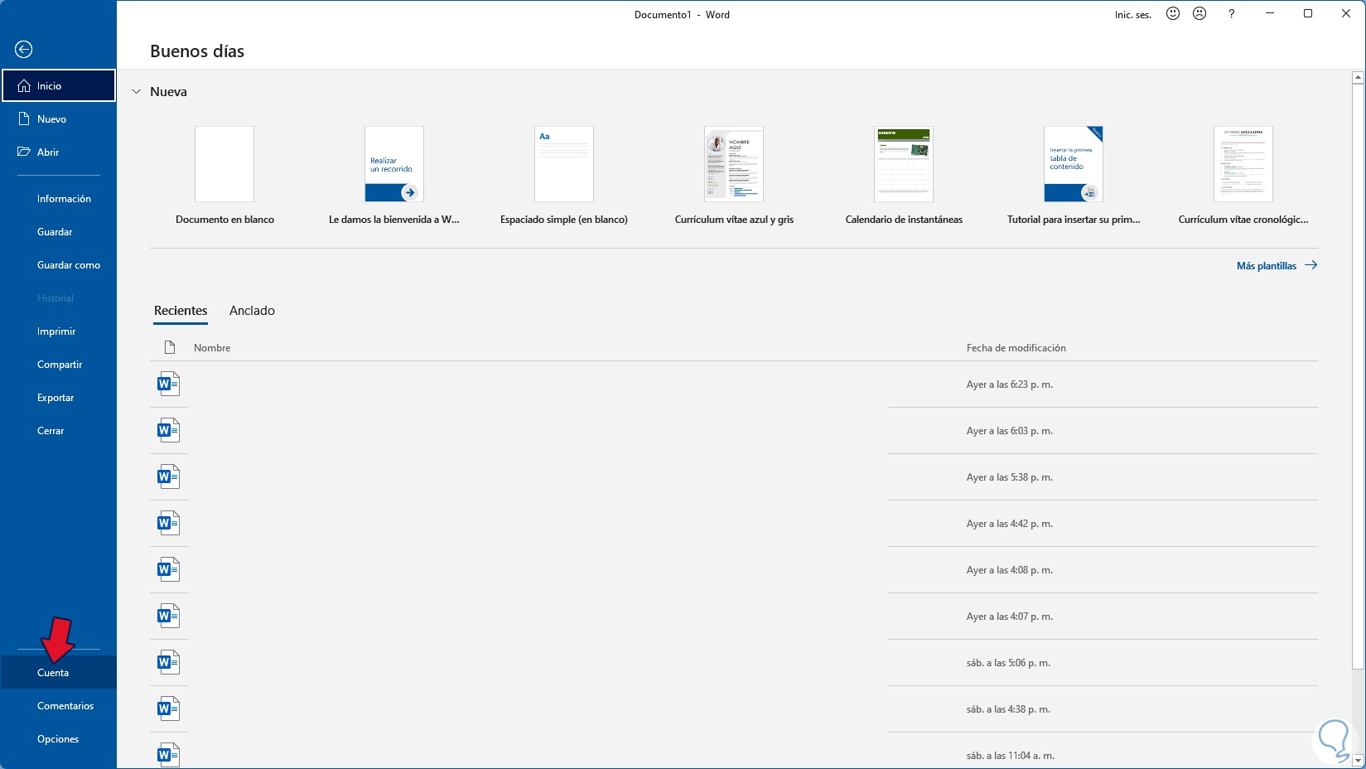Maximize the Word window

(1308, 14)
